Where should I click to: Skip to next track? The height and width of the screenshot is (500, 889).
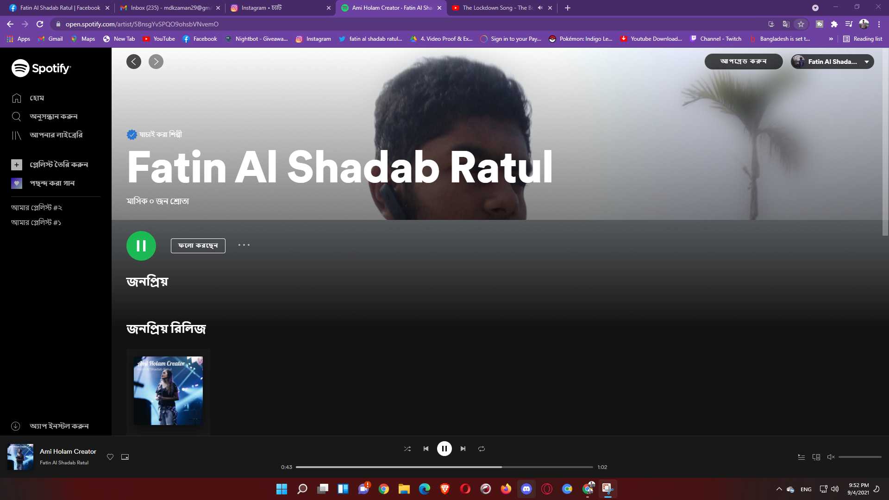(463, 449)
